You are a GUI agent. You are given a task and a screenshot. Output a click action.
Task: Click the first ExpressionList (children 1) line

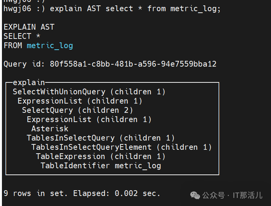(x=80, y=101)
